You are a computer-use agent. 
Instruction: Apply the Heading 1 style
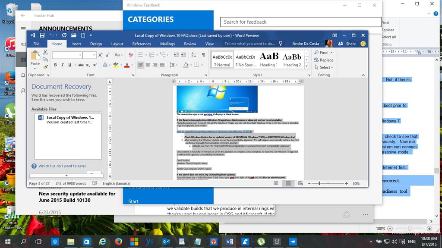268,60
